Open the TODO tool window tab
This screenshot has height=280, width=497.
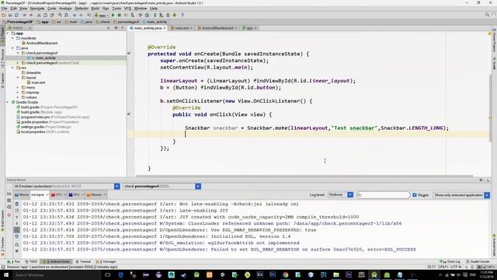pos(31,261)
